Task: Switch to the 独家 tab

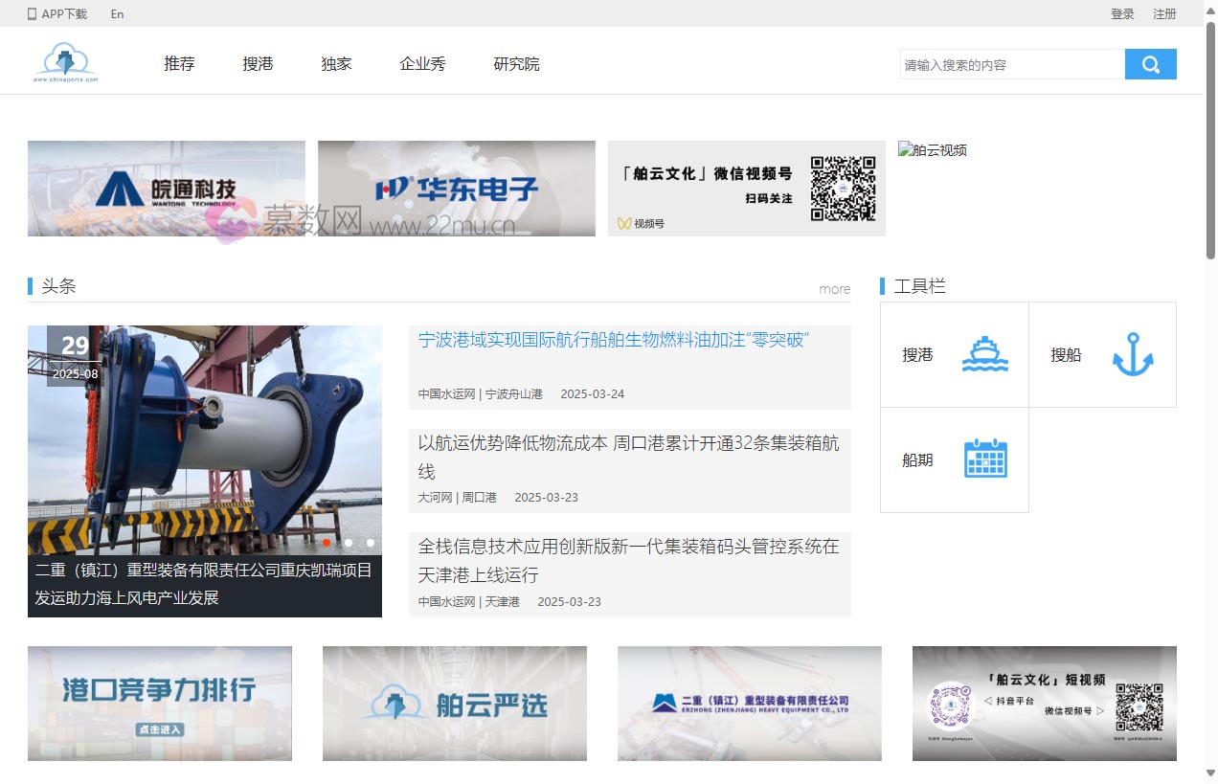Action: click(x=336, y=63)
